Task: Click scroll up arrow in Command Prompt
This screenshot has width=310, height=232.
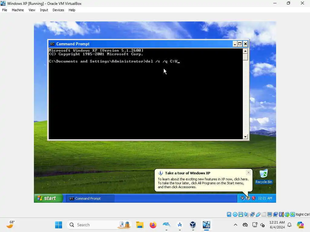Action: pos(245,51)
